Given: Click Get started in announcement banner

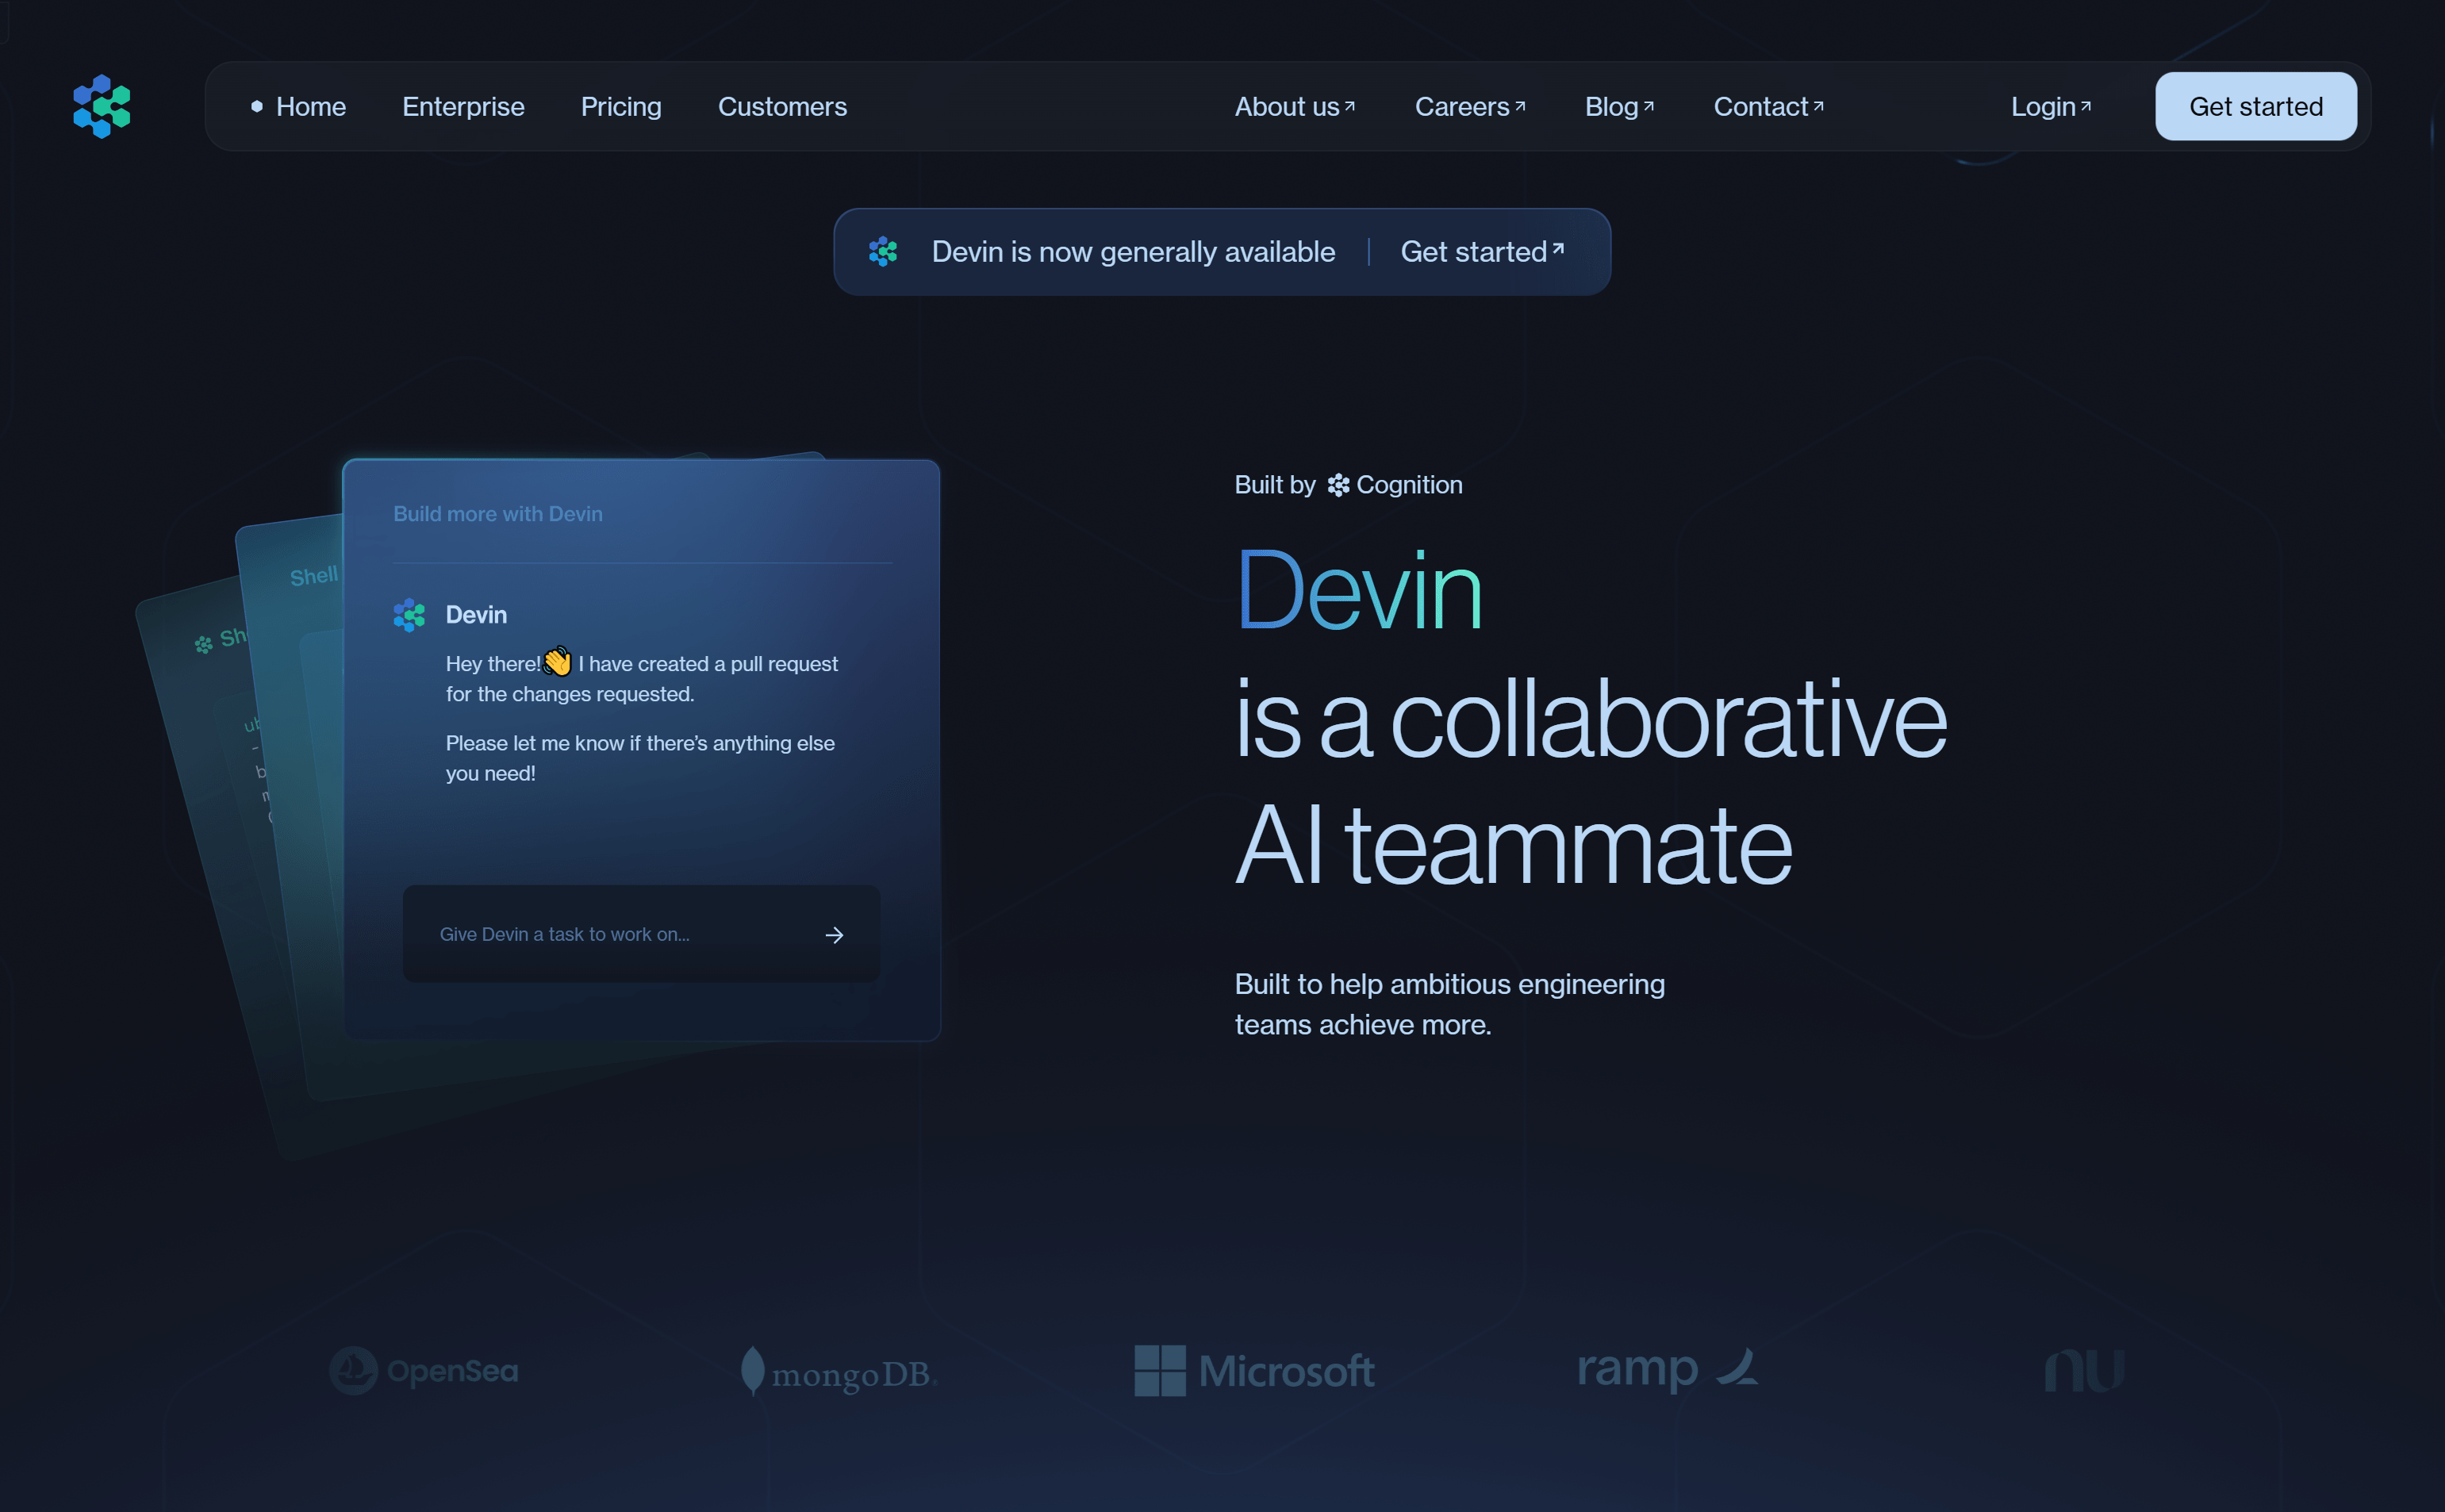Looking at the screenshot, I should 1481,250.
